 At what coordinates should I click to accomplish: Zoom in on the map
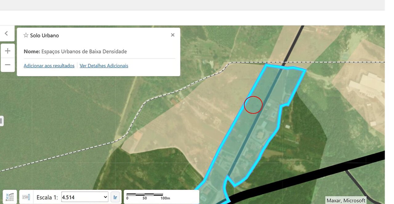point(7,51)
